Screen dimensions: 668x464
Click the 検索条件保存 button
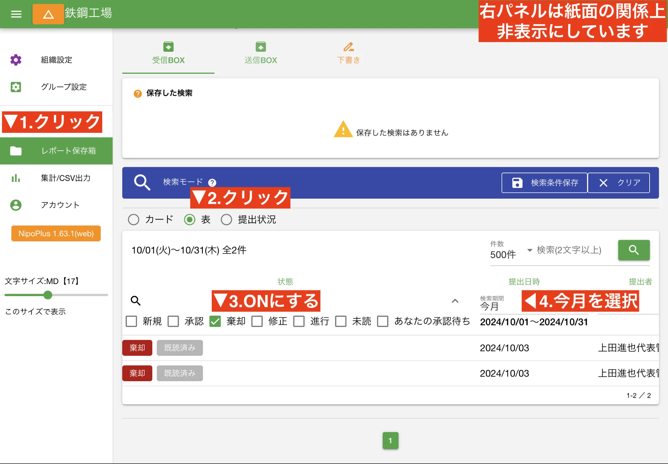[544, 183]
